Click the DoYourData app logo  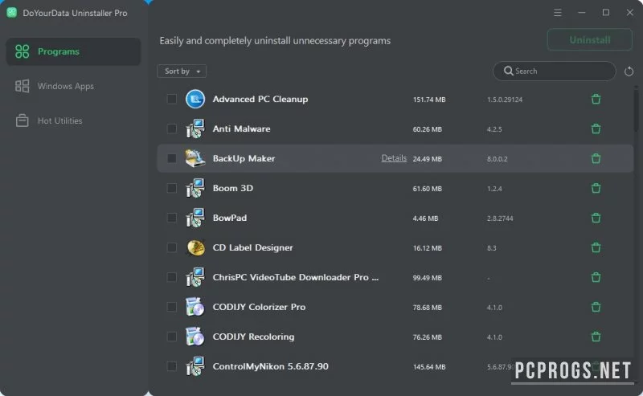(12, 13)
